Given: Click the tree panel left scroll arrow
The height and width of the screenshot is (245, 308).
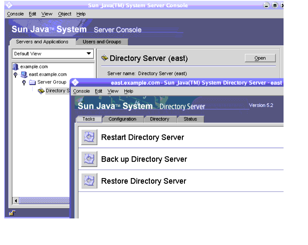Looking at the screenshot, I should (x=16, y=200).
